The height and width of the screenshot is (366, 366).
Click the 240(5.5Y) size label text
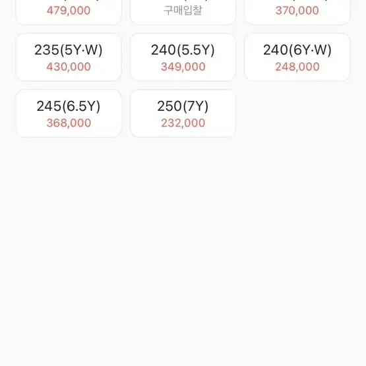tap(183, 50)
